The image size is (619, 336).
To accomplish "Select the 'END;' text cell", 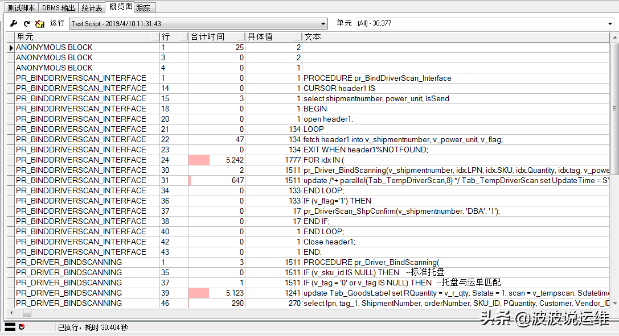I will pos(456,252).
